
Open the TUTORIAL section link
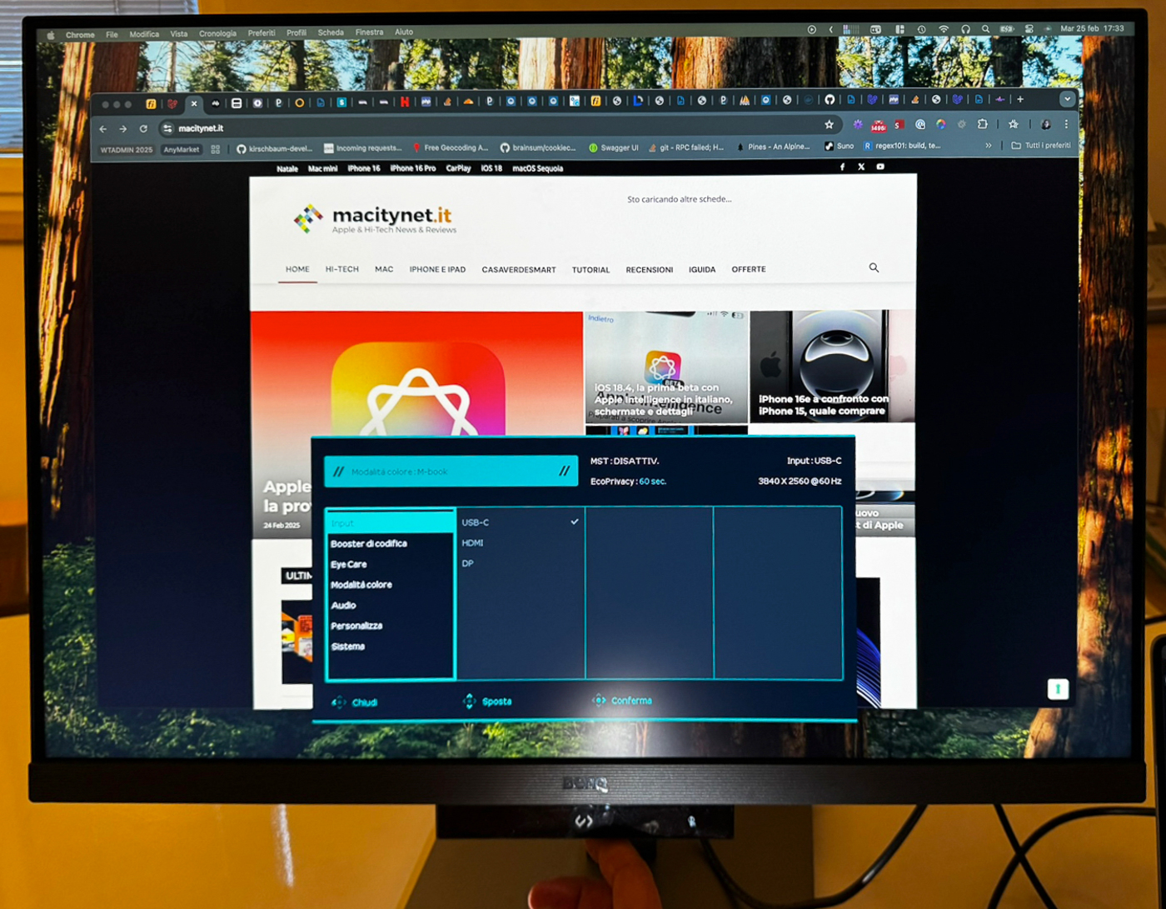590,270
